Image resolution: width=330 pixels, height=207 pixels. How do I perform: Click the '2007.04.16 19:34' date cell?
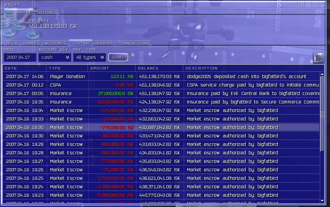[25, 110]
